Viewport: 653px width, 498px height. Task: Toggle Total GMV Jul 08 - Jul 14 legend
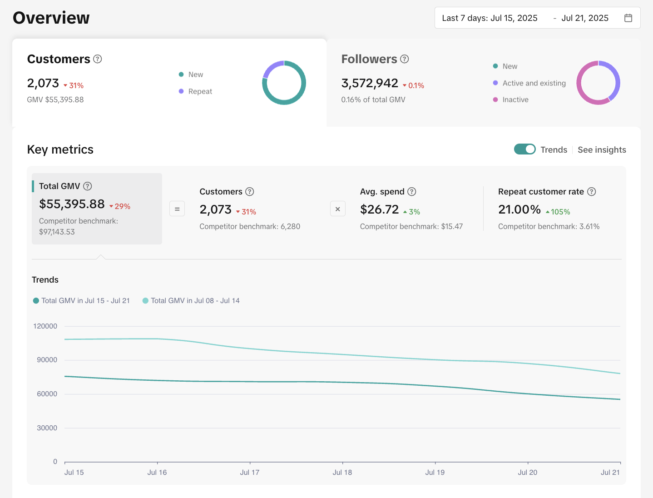tap(191, 301)
